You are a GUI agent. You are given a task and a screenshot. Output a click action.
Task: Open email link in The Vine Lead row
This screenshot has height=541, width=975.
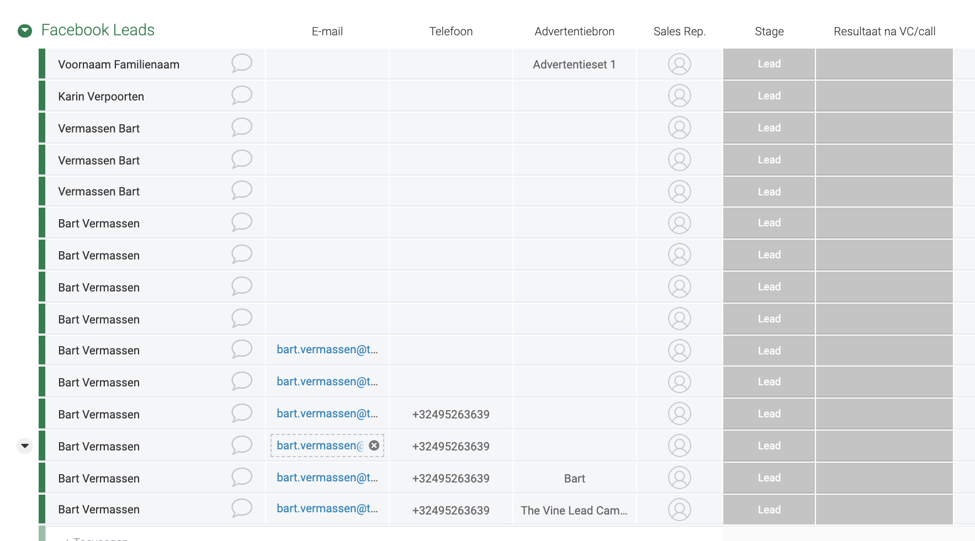tap(327, 508)
